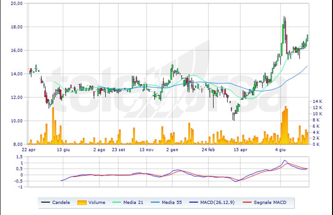Click the 2 ago date label
The width and height of the screenshot is (333, 215).
(x=99, y=150)
